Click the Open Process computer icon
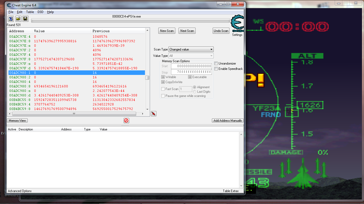The image size is (364, 204). pyautogui.click(x=11, y=19)
